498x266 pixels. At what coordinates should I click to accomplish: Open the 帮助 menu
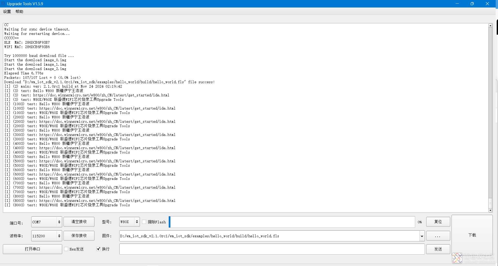[x=19, y=11]
